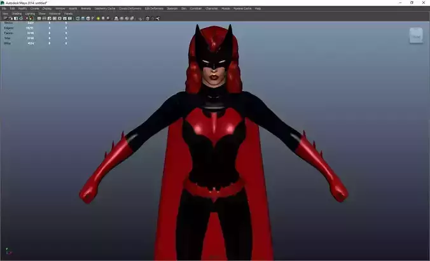Switch to Wireframe display icon

point(78,18)
